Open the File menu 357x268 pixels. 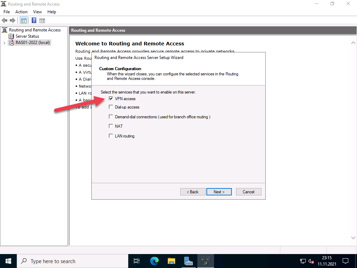click(7, 12)
